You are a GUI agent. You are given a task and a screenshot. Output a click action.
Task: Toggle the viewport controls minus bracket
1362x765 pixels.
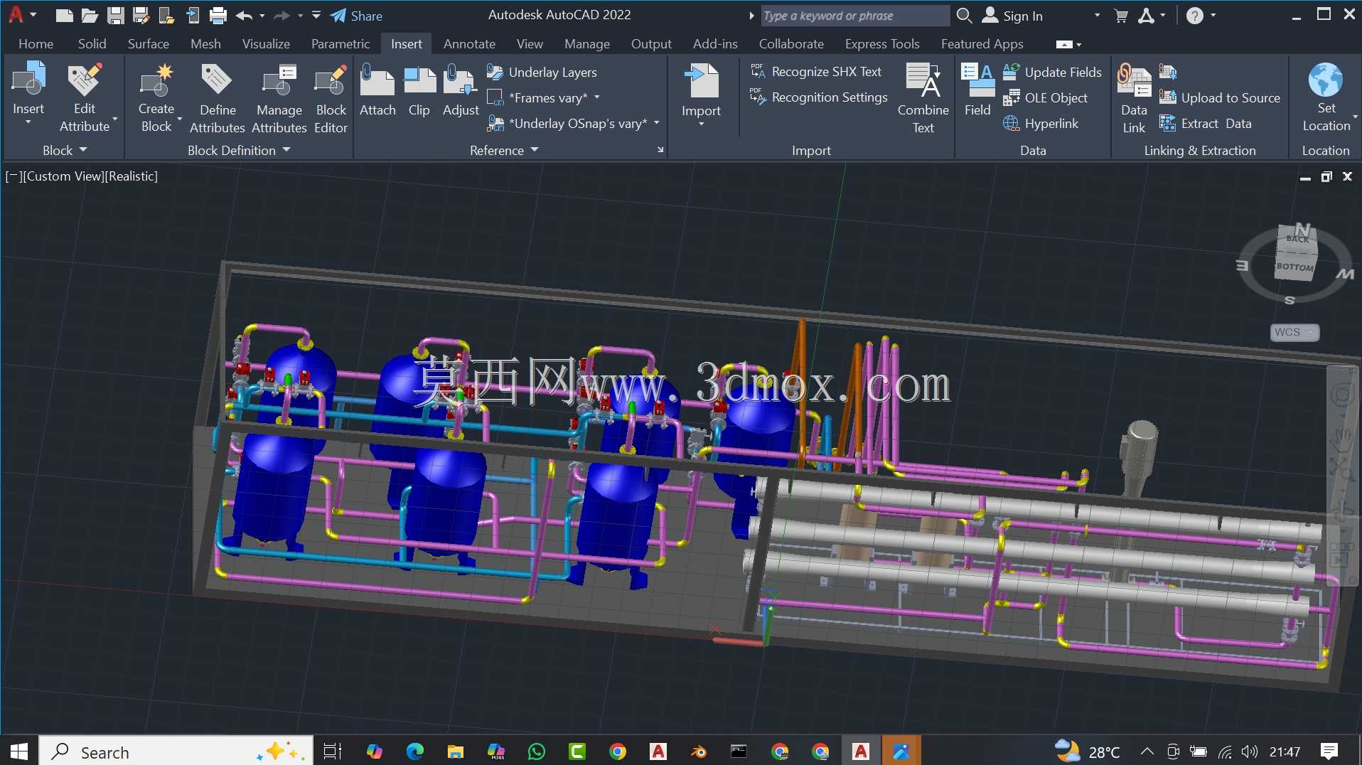[x=13, y=176]
